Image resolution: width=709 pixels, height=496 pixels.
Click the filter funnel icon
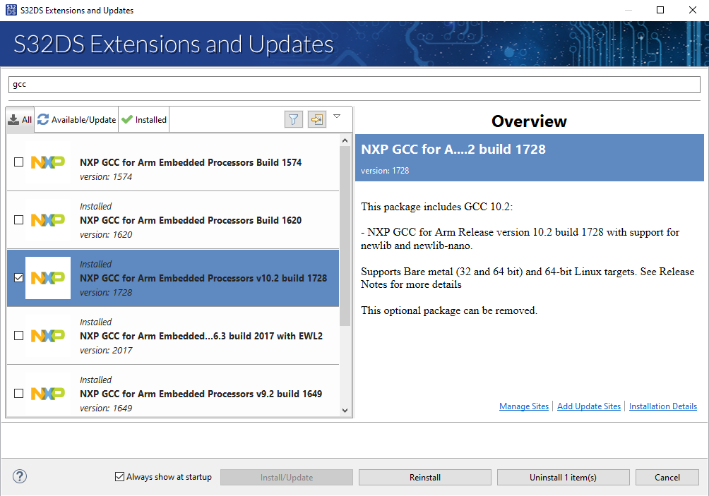(294, 119)
